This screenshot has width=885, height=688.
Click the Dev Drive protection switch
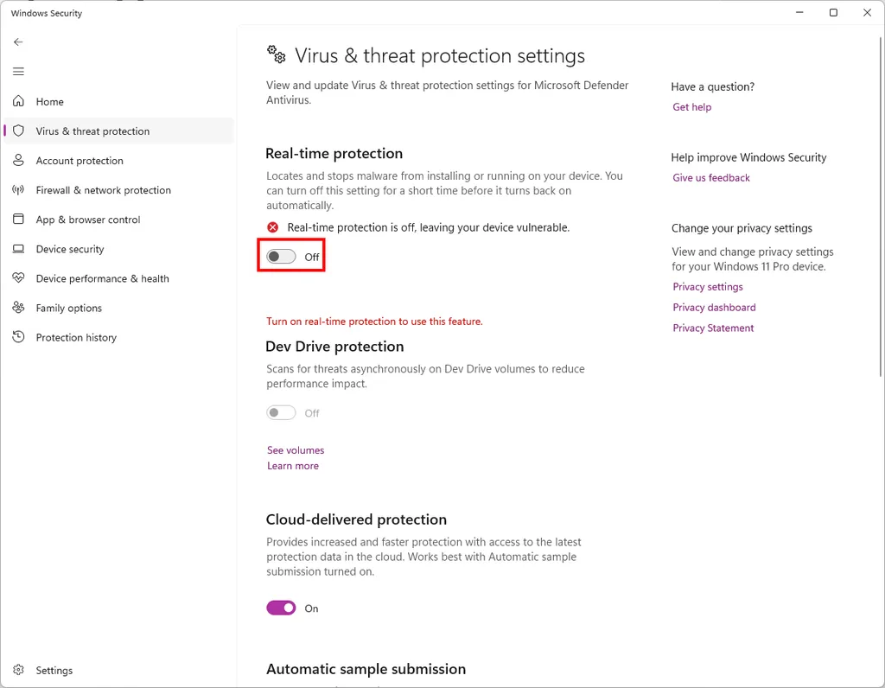(281, 412)
